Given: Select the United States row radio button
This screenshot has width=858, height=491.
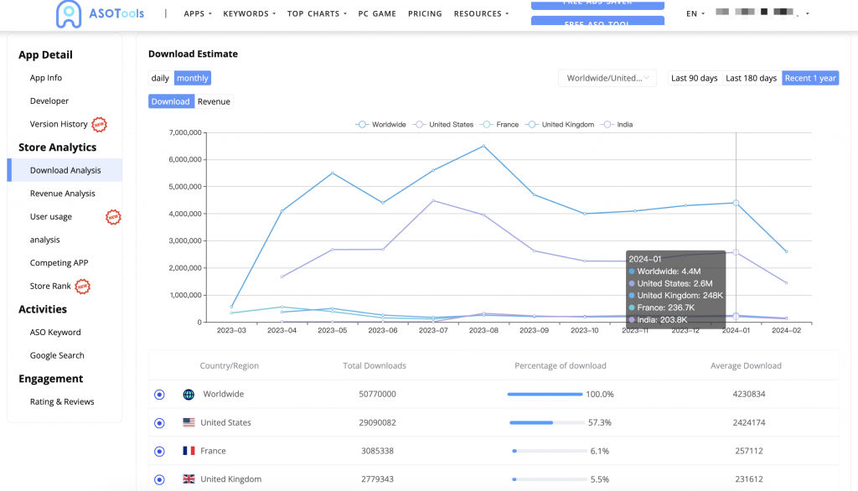Looking at the screenshot, I should [159, 423].
